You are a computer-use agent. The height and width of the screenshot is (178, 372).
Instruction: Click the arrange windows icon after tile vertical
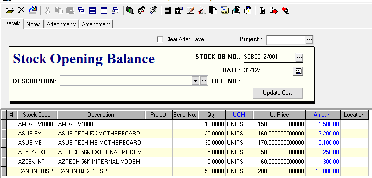115,10
